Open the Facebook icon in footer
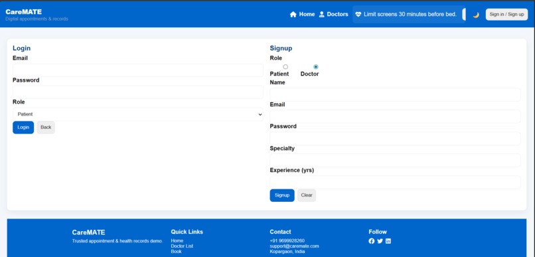 tap(372, 241)
